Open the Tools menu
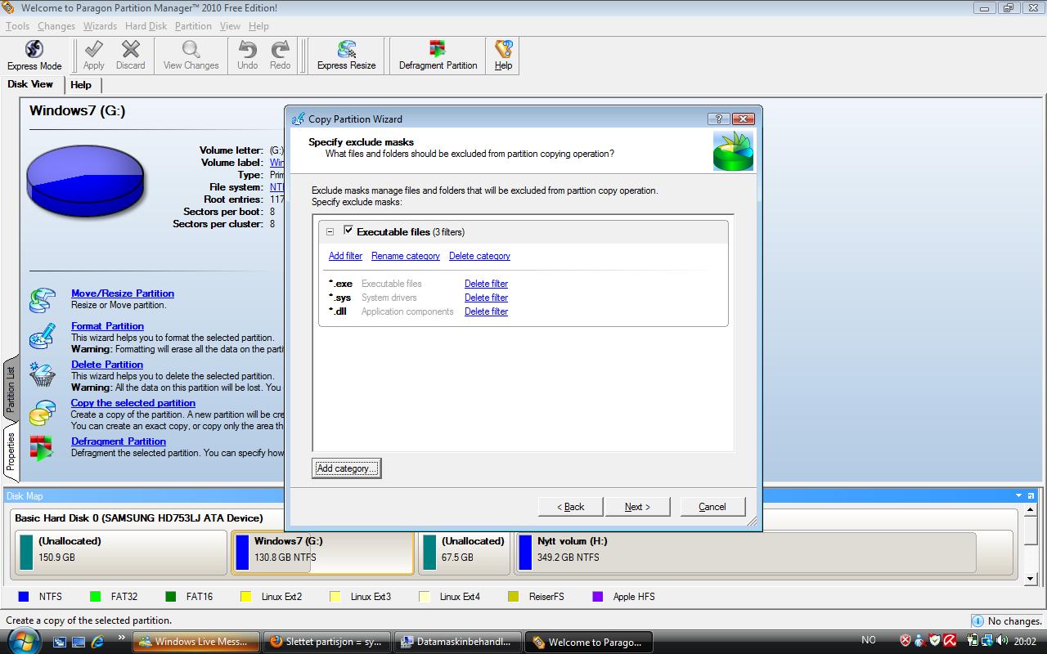Image resolution: width=1047 pixels, height=654 pixels. [17, 26]
